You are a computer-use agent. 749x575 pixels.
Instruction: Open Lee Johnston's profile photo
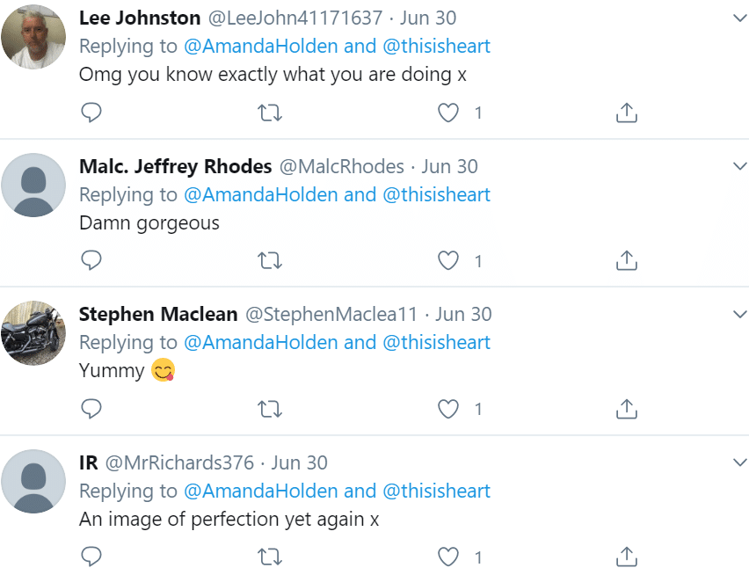coord(33,37)
